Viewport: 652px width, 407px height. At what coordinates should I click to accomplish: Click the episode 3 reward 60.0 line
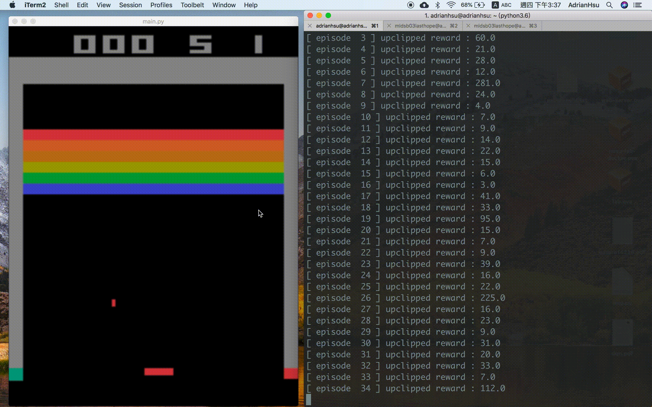coord(401,38)
